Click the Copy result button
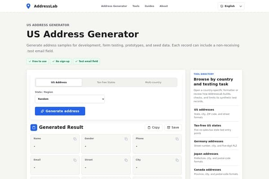The height and width of the screenshot is (179, 269). (x=154, y=128)
